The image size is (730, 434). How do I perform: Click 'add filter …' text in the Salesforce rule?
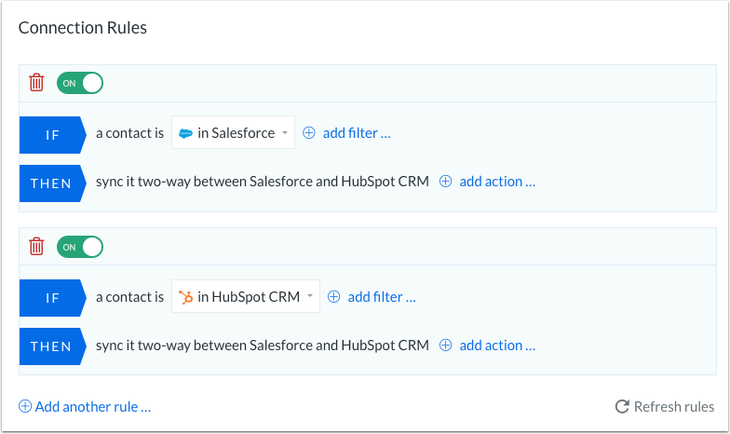(357, 133)
